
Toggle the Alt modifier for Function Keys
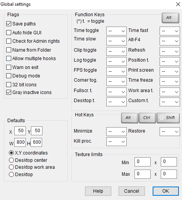[x=170, y=18]
